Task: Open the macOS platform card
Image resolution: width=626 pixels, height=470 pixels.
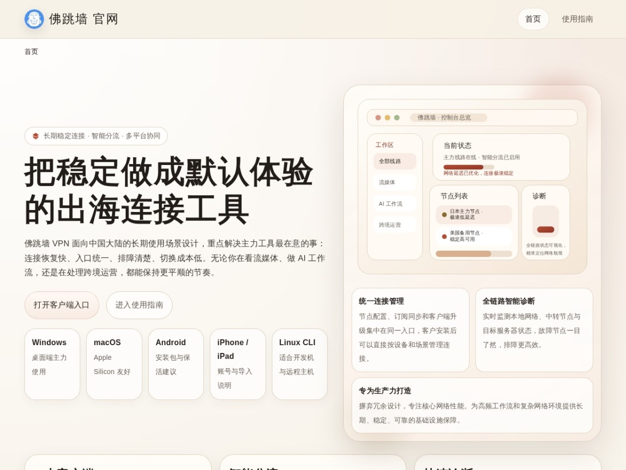Action: coord(114,365)
